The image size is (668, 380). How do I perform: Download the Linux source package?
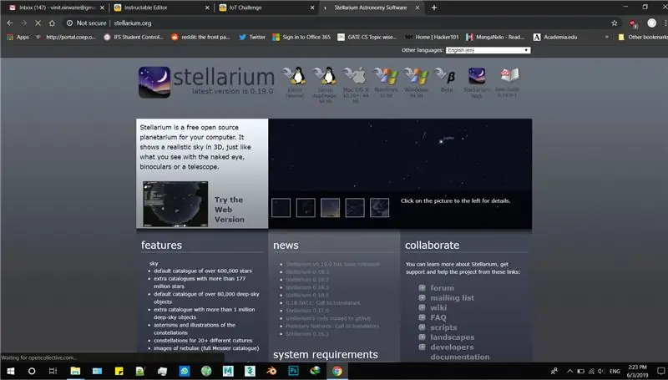[x=295, y=82]
